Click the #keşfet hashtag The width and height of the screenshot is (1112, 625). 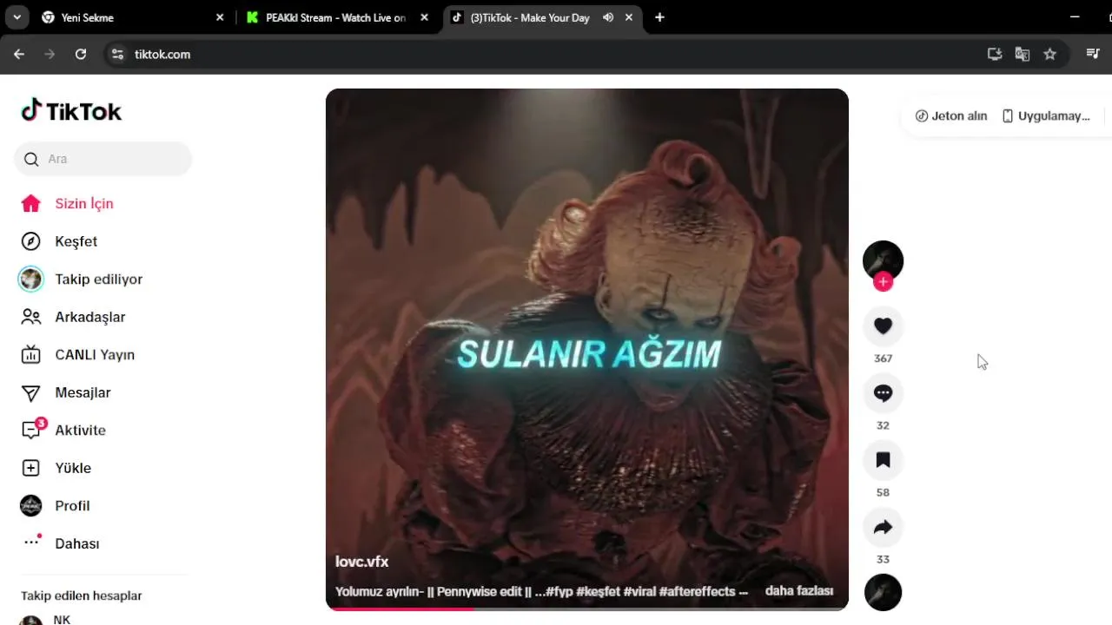pyautogui.click(x=599, y=591)
